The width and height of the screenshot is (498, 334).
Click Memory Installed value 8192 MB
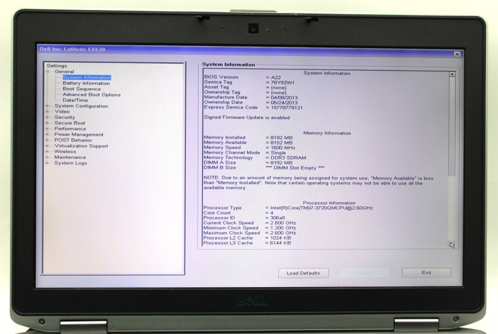click(281, 138)
